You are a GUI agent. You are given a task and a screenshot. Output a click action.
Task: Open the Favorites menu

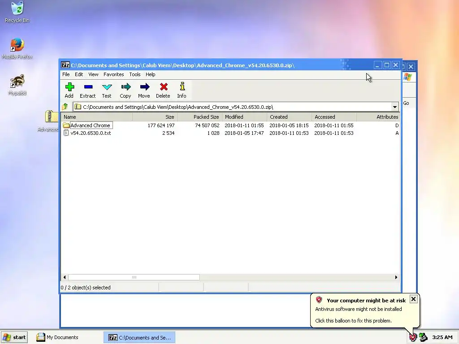tap(113, 74)
